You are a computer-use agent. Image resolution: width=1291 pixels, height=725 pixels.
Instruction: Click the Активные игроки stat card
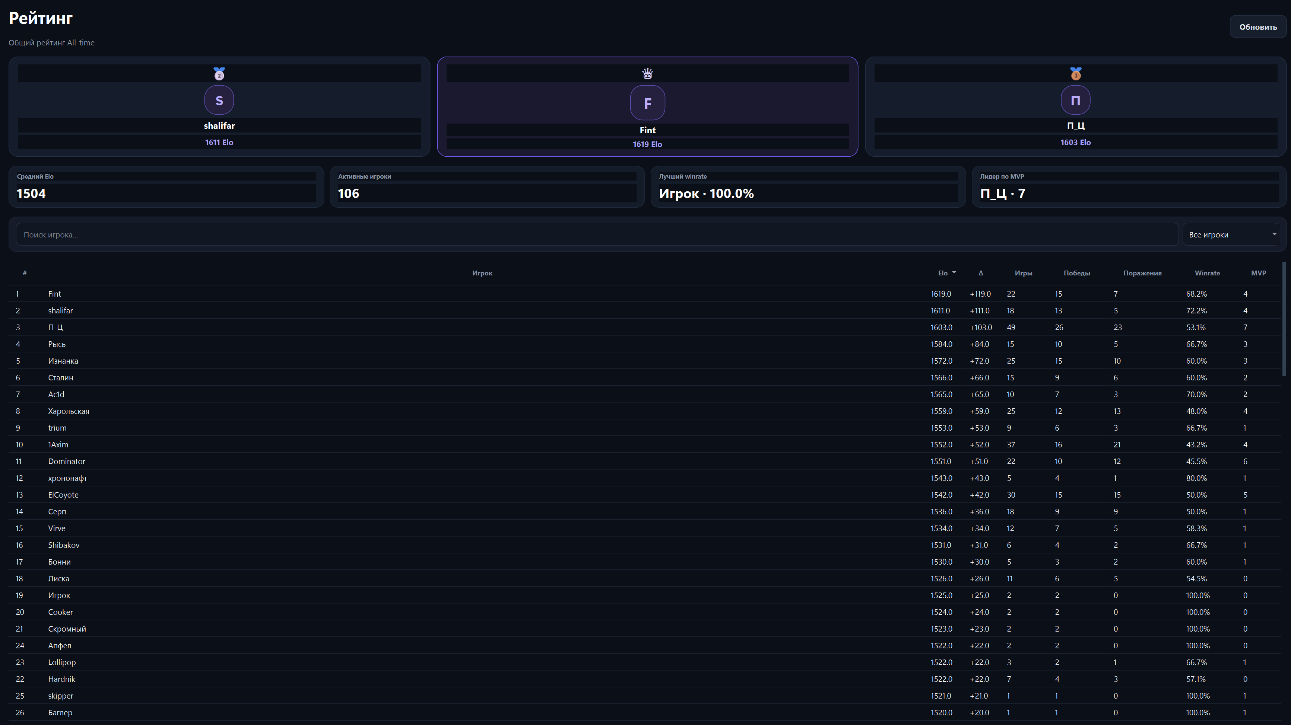487,187
